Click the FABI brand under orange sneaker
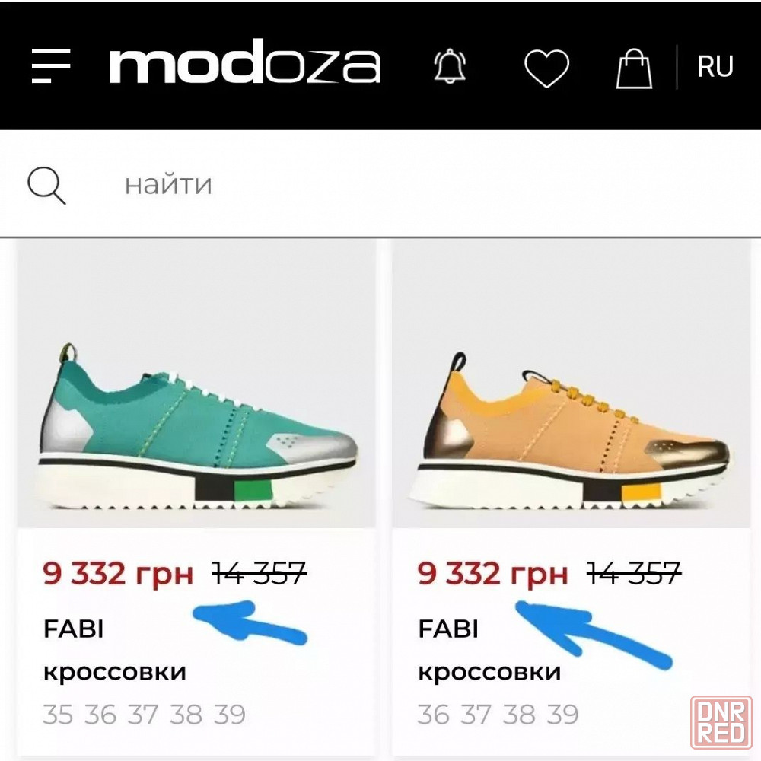Screen dimensions: 761x761 pos(448,629)
